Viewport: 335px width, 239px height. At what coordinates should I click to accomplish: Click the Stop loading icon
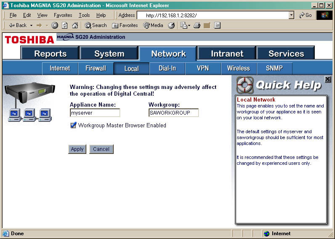point(55,25)
